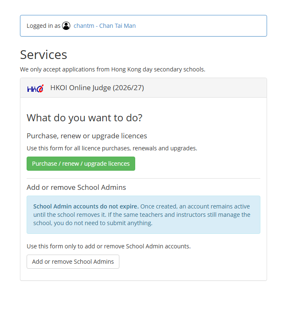The width and height of the screenshot is (287, 309).
Task: Click the 'Once created, an account remains active' sentence
Action: 195,206
